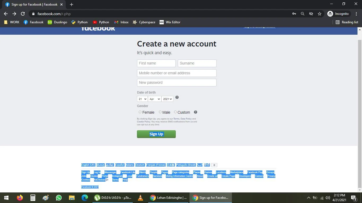This screenshot has height=203, width=362.
Task: Switch language to Español
Action: pos(120,165)
